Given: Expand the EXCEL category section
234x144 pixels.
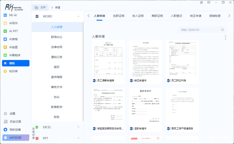Looking at the screenshot, I should [78, 127].
